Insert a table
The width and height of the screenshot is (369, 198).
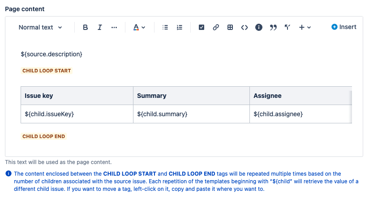click(230, 27)
